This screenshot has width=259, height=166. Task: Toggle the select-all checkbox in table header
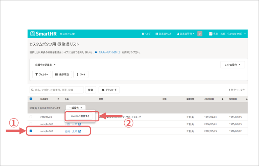pos(31,100)
